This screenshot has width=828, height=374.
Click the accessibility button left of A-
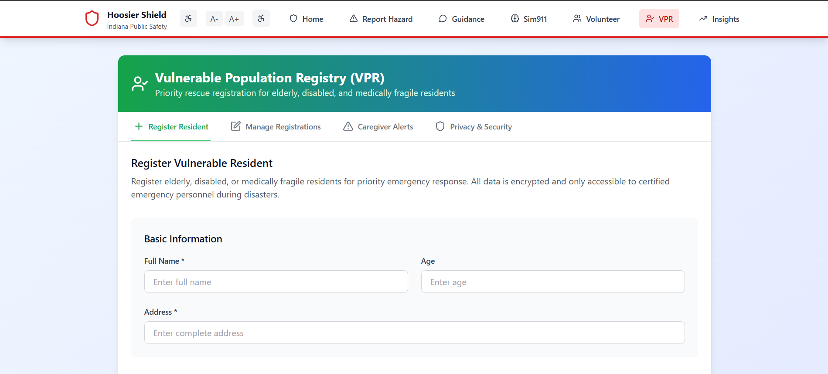pyautogui.click(x=188, y=19)
